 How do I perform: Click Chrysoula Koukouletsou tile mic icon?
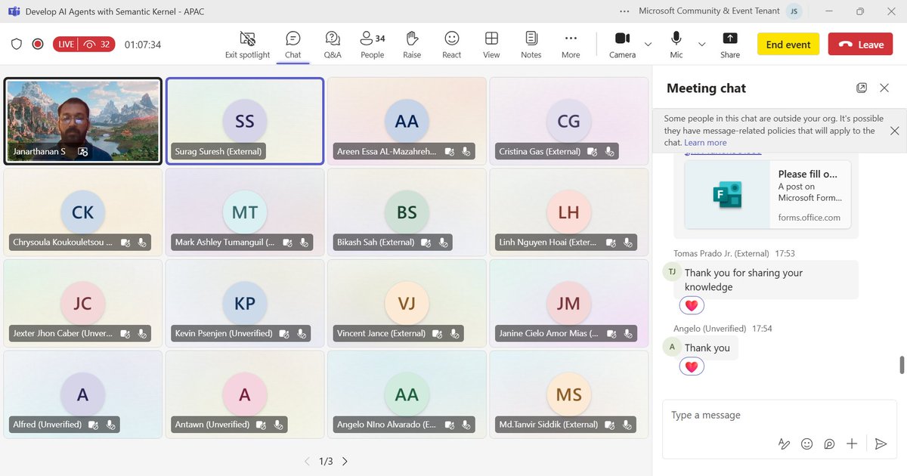click(142, 243)
